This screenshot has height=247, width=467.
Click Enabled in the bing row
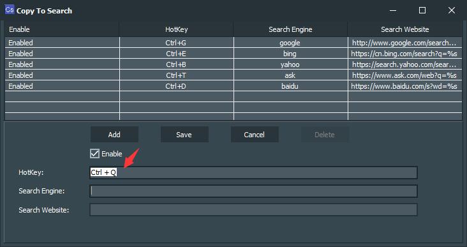(62, 54)
